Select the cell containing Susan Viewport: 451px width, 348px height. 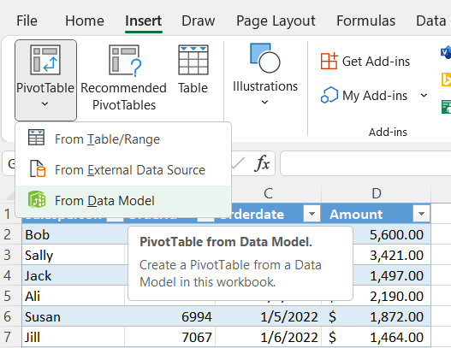[x=74, y=316]
